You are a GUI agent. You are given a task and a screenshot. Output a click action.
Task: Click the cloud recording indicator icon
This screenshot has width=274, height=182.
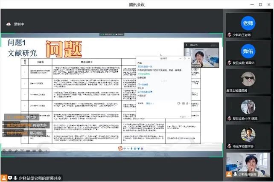9,24
